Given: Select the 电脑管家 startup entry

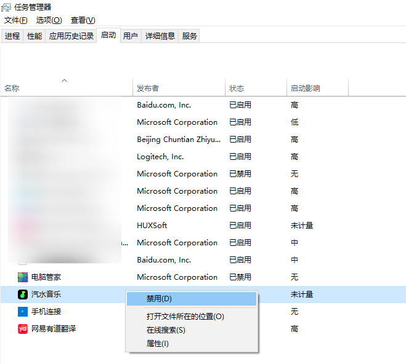Looking at the screenshot, I should tap(203, 277).
